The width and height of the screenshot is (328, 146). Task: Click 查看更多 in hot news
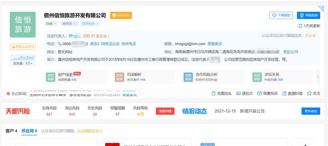tap(130, 95)
